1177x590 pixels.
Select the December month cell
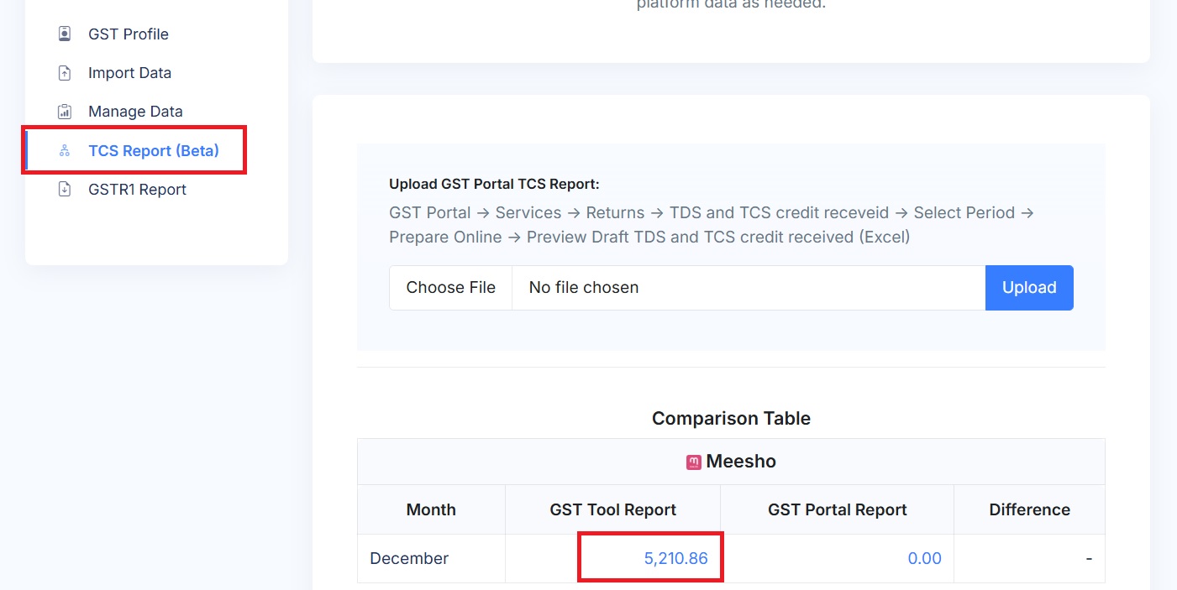point(409,557)
